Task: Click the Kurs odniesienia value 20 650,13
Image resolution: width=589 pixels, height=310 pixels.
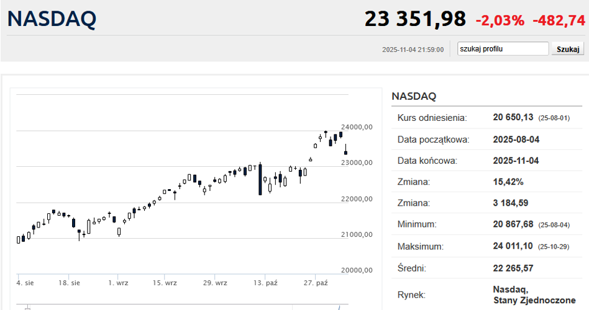Action: click(513, 117)
